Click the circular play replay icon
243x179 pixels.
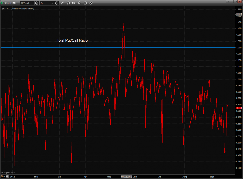coord(80,3)
